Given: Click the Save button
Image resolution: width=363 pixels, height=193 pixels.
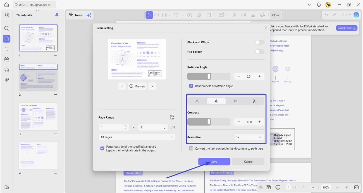Looking at the screenshot, I should pos(214,162).
